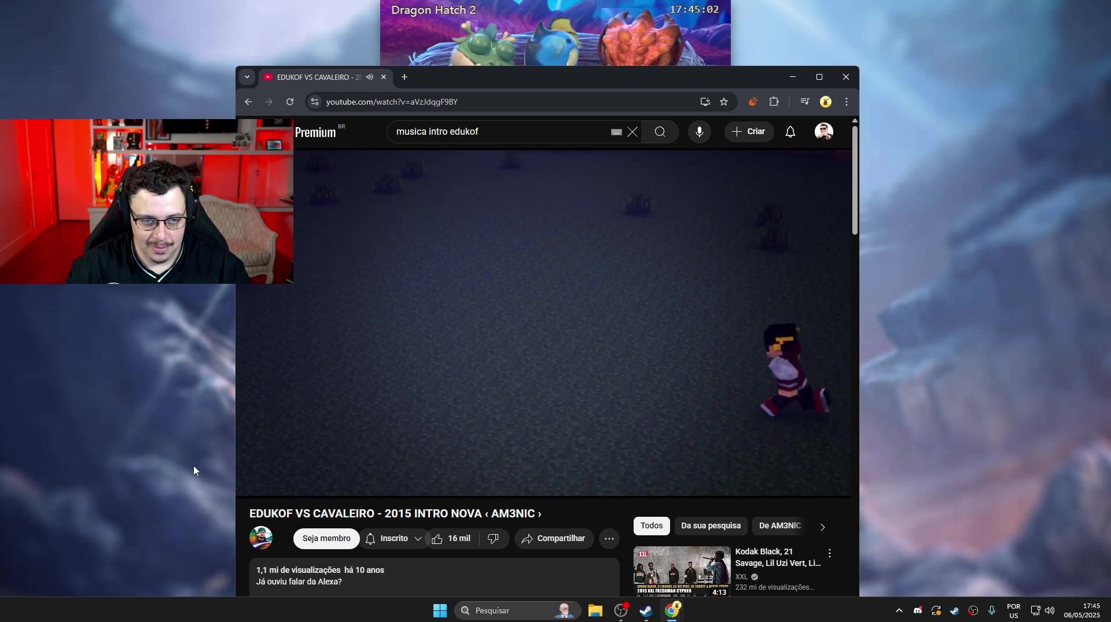Open the AM3NIC channel avatar
Image resolution: width=1111 pixels, height=622 pixels.
click(261, 538)
